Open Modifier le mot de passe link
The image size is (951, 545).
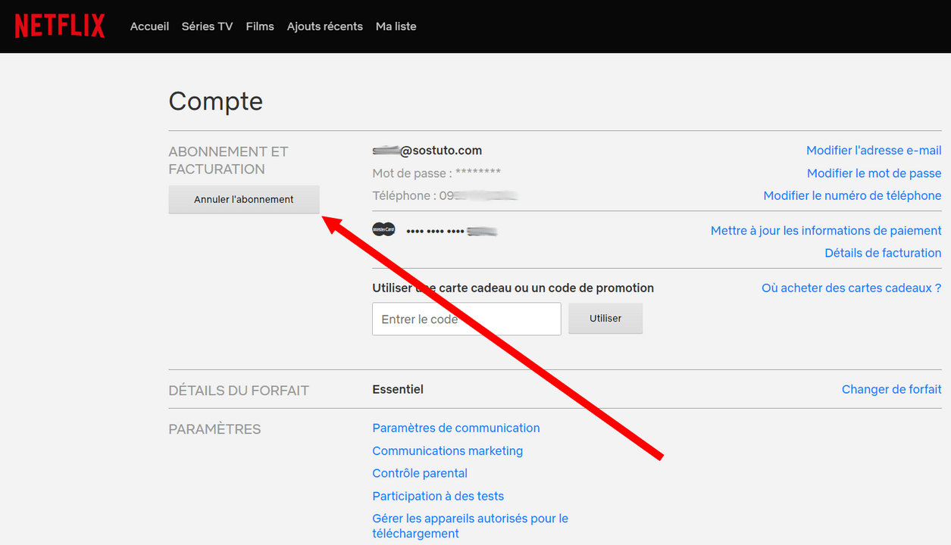(x=874, y=173)
